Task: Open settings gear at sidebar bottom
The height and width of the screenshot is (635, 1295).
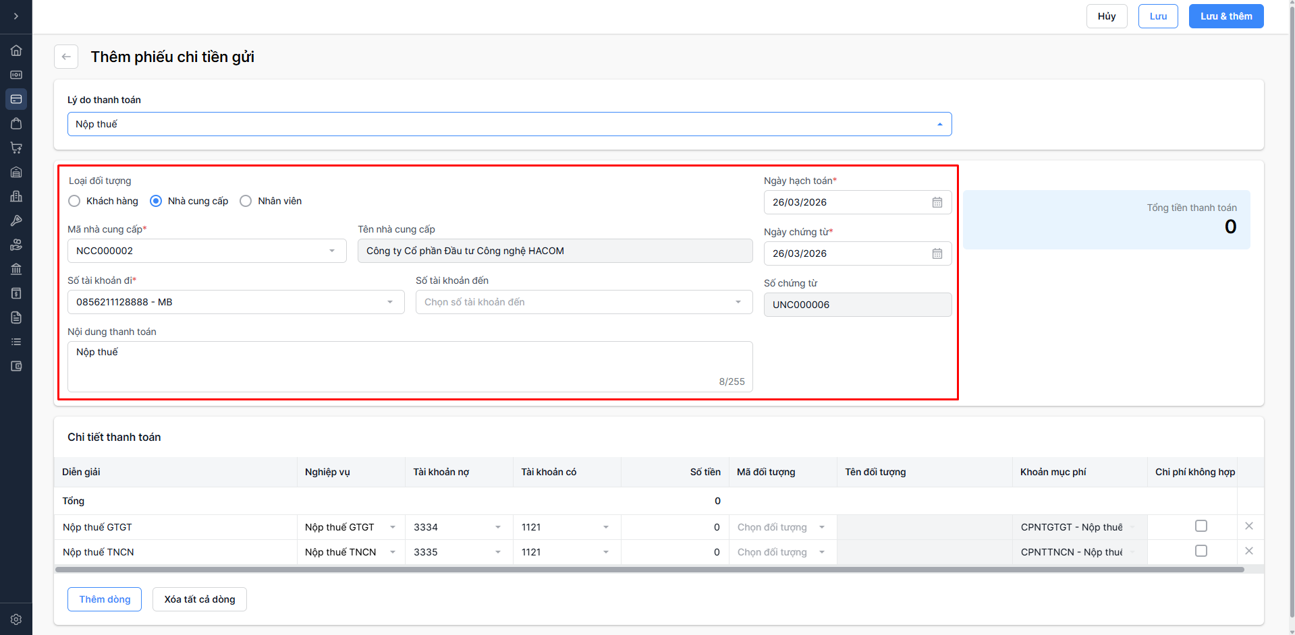Action: click(x=16, y=619)
